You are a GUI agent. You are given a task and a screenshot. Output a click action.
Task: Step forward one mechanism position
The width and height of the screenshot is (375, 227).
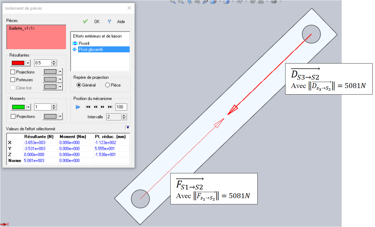103,107
